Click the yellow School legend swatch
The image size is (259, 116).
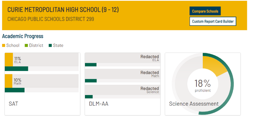point(4,45)
